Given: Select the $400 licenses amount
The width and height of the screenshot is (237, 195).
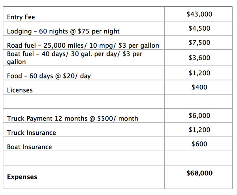Looking at the screenshot, I should [199, 87].
